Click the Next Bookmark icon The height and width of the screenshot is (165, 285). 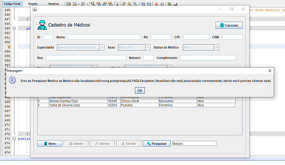[130, 4]
